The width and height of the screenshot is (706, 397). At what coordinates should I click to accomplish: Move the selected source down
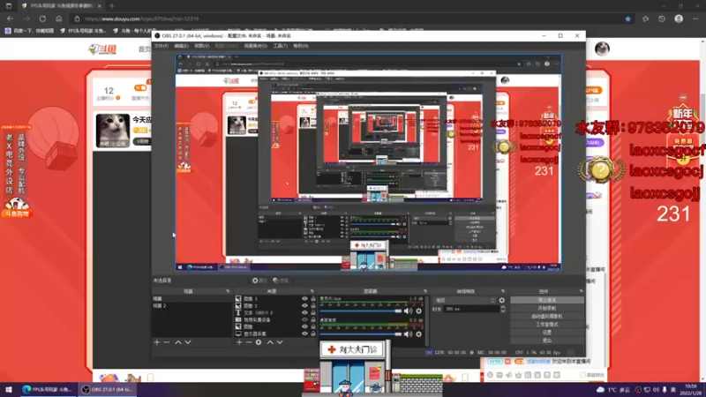[x=280, y=342]
